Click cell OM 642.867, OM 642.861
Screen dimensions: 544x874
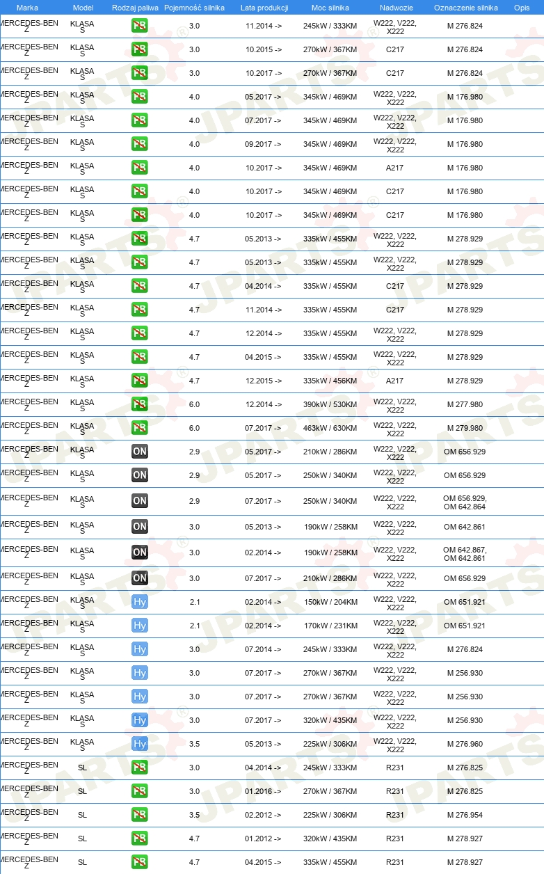465,554
